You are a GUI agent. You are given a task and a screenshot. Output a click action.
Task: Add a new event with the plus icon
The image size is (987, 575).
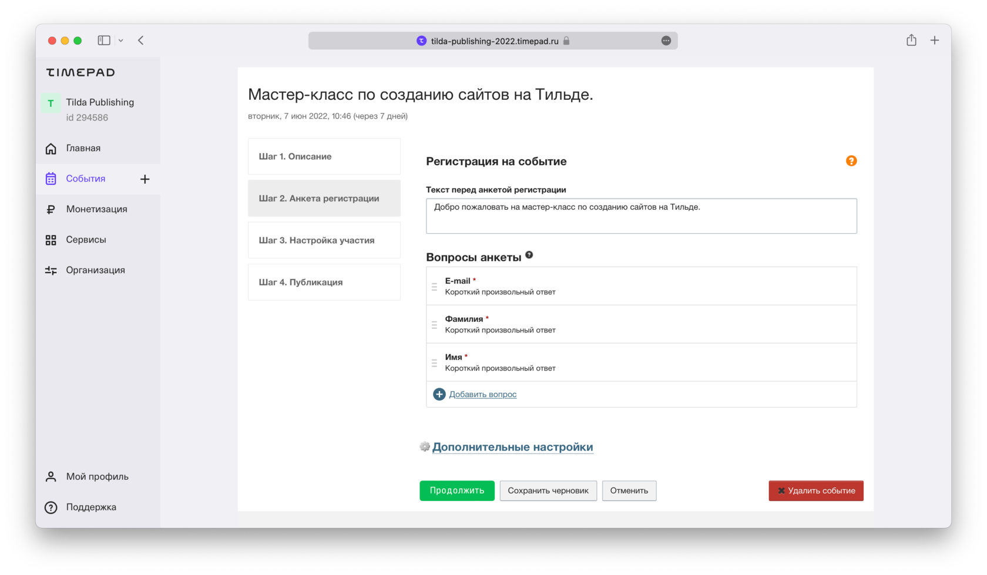(x=145, y=179)
